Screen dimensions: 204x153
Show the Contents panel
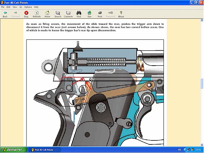(x=68, y=14)
